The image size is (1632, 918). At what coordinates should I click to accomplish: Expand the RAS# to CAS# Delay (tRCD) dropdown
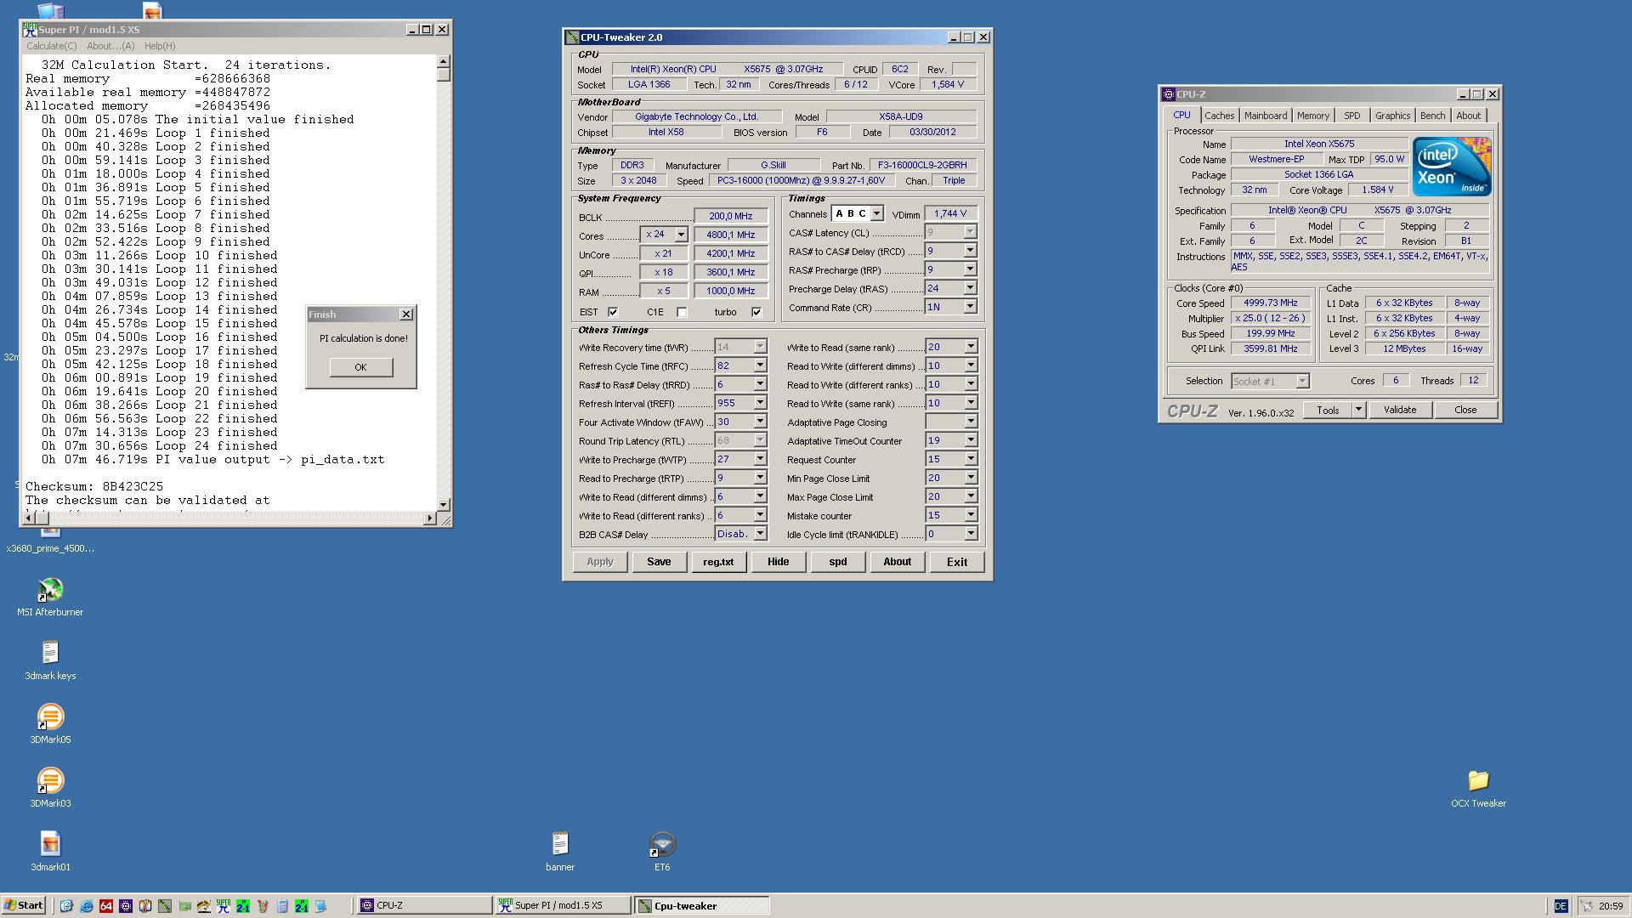point(970,252)
